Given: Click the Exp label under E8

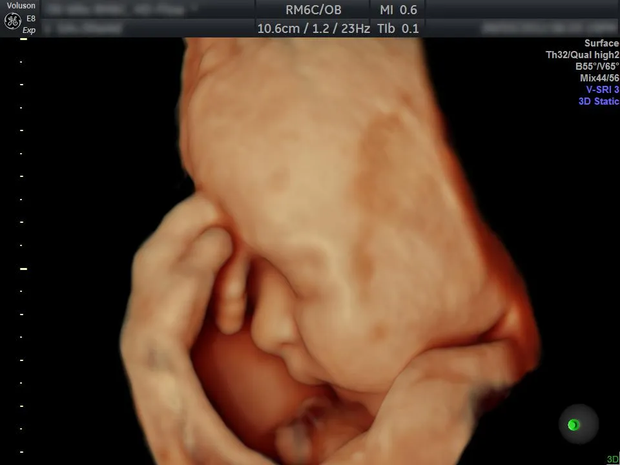Looking at the screenshot, I should [x=29, y=30].
